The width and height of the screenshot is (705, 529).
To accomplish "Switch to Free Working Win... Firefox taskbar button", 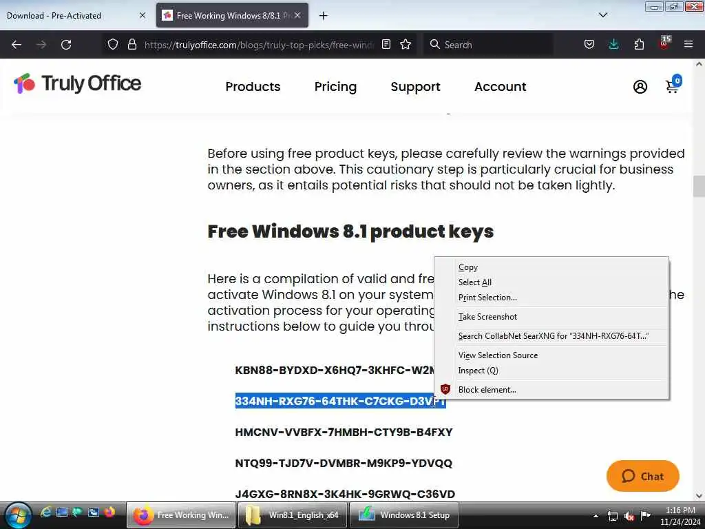I will [180, 515].
